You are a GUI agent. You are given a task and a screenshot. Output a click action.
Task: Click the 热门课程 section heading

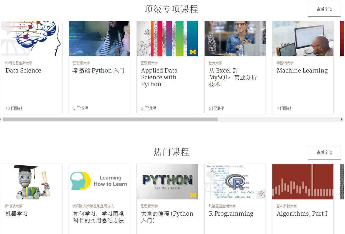(x=171, y=152)
